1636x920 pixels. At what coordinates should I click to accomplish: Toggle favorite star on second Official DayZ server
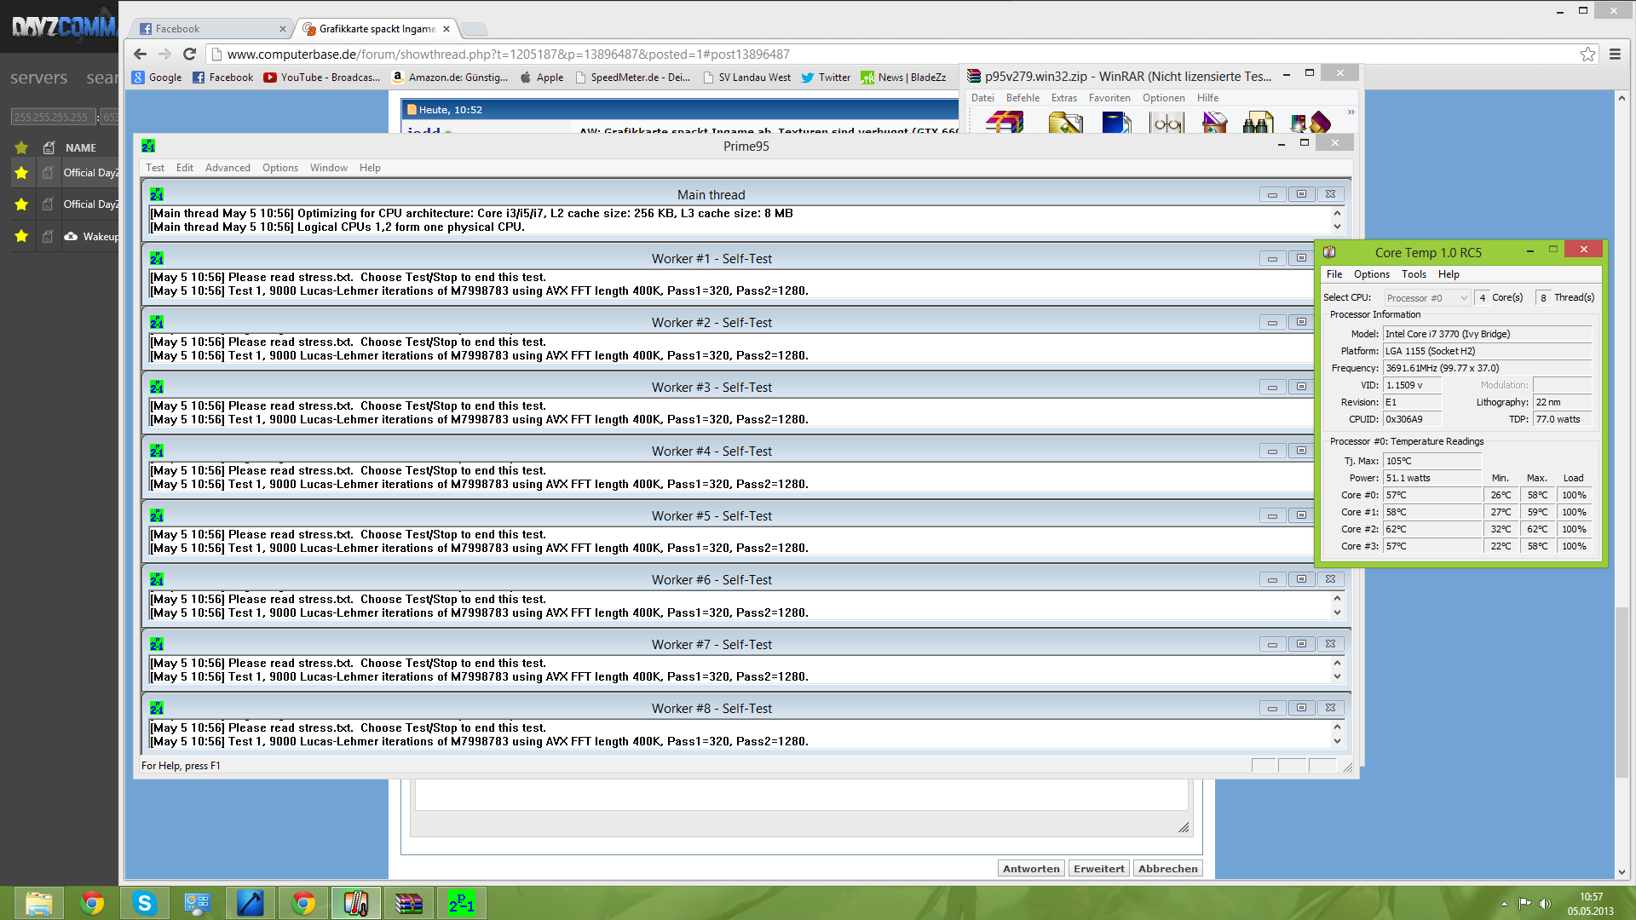[x=21, y=204]
